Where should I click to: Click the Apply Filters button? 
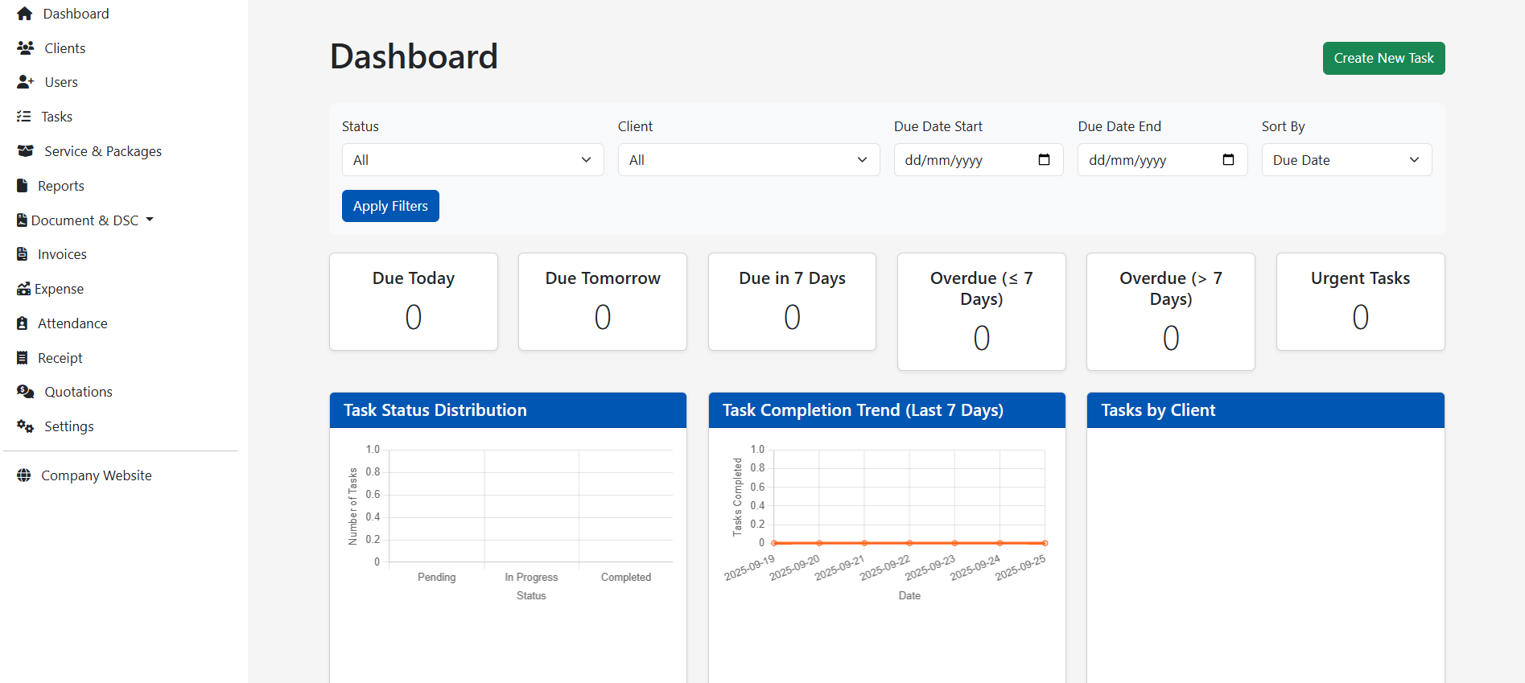[x=390, y=206]
